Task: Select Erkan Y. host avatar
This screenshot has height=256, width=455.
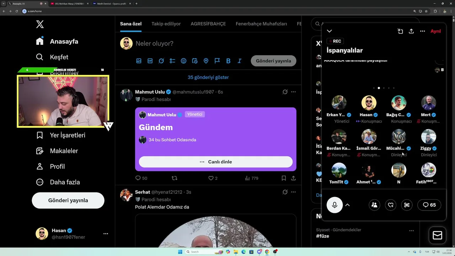Action: (339, 103)
